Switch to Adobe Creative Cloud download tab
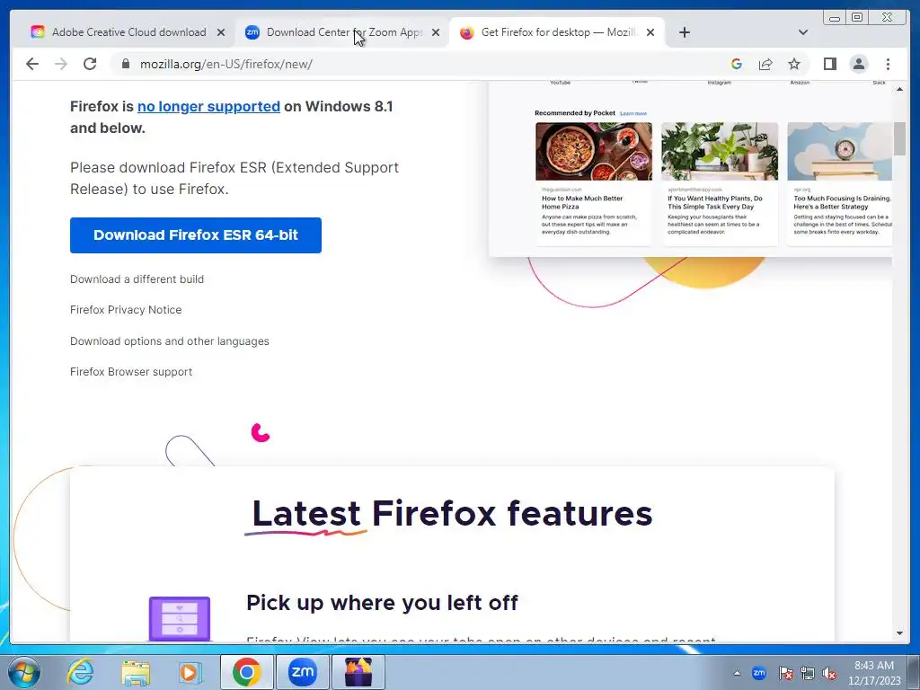The image size is (920, 690). (128, 32)
